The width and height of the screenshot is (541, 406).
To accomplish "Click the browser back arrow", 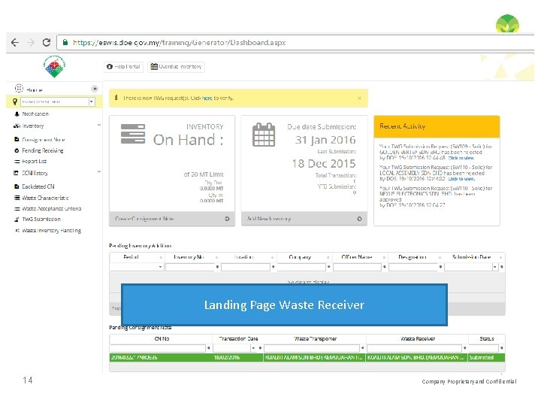I will coord(15,42).
